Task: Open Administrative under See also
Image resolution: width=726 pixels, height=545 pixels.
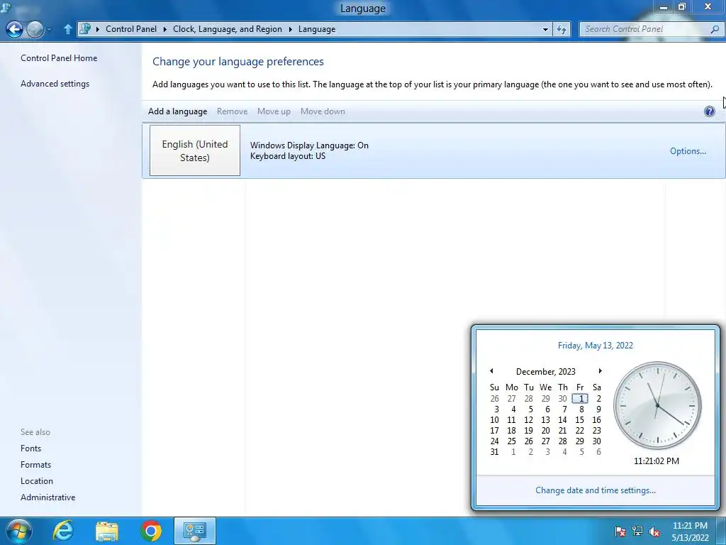Action: [48, 497]
